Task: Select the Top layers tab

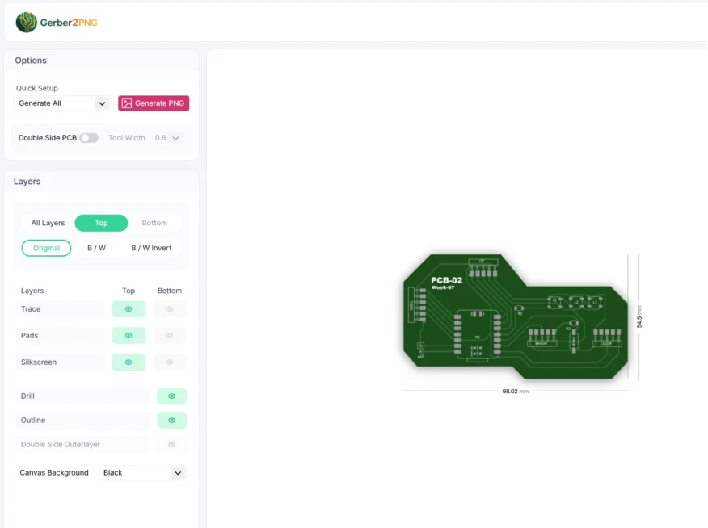Action: (101, 223)
